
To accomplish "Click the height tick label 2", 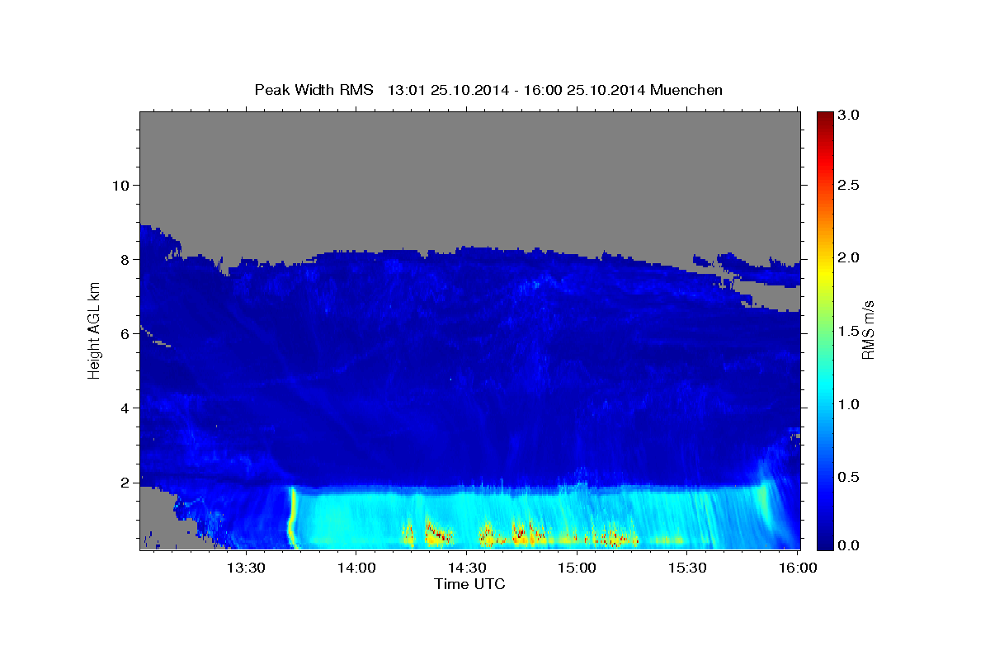I will [125, 482].
